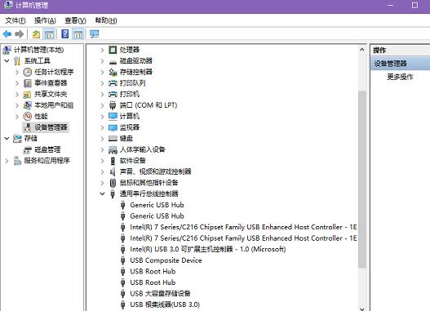This screenshot has height=311, width=430.
Task: Open the 查看(V) menu
Action: pos(75,20)
